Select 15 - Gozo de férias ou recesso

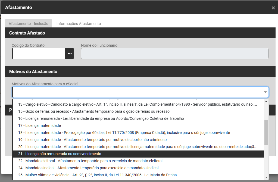coord(94,111)
